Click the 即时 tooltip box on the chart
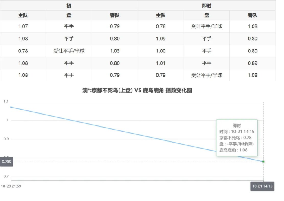Image resolution: width=284 pixels, height=201 pixels. (236, 138)
